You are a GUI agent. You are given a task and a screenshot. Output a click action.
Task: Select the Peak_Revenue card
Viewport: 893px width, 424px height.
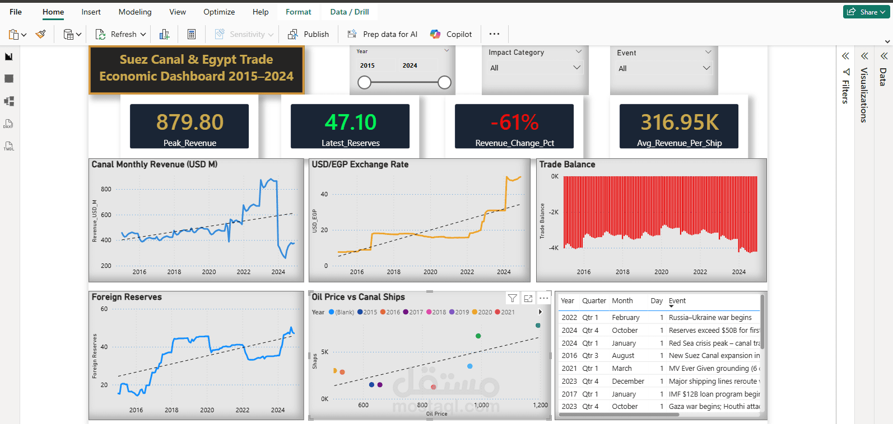pos(189,126)
